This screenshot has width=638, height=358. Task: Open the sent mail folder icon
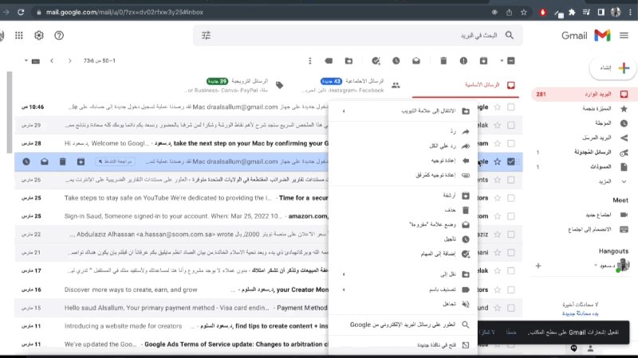coord(624,138)
